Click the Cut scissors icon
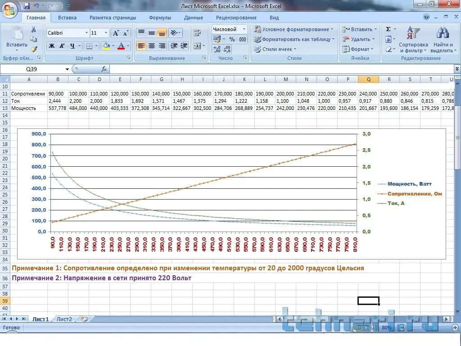Image resolution: width=461 pixels, height=346 pixels. tap(34, 29)
